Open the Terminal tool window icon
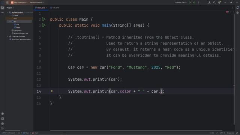Viewport: 240px width, 135px height. click(x=3, y=118)
